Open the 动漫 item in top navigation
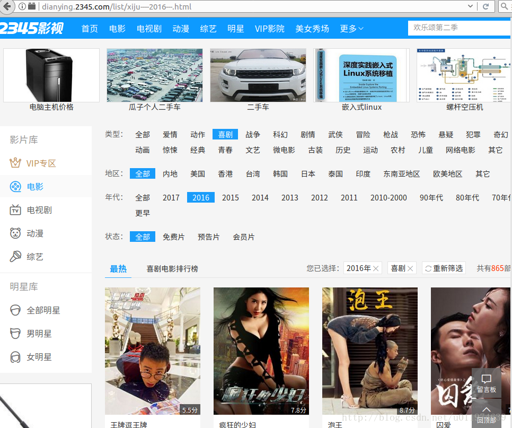The width and height of the screenshot is (512, 428). pyautogui.click(x=181, y=29)
